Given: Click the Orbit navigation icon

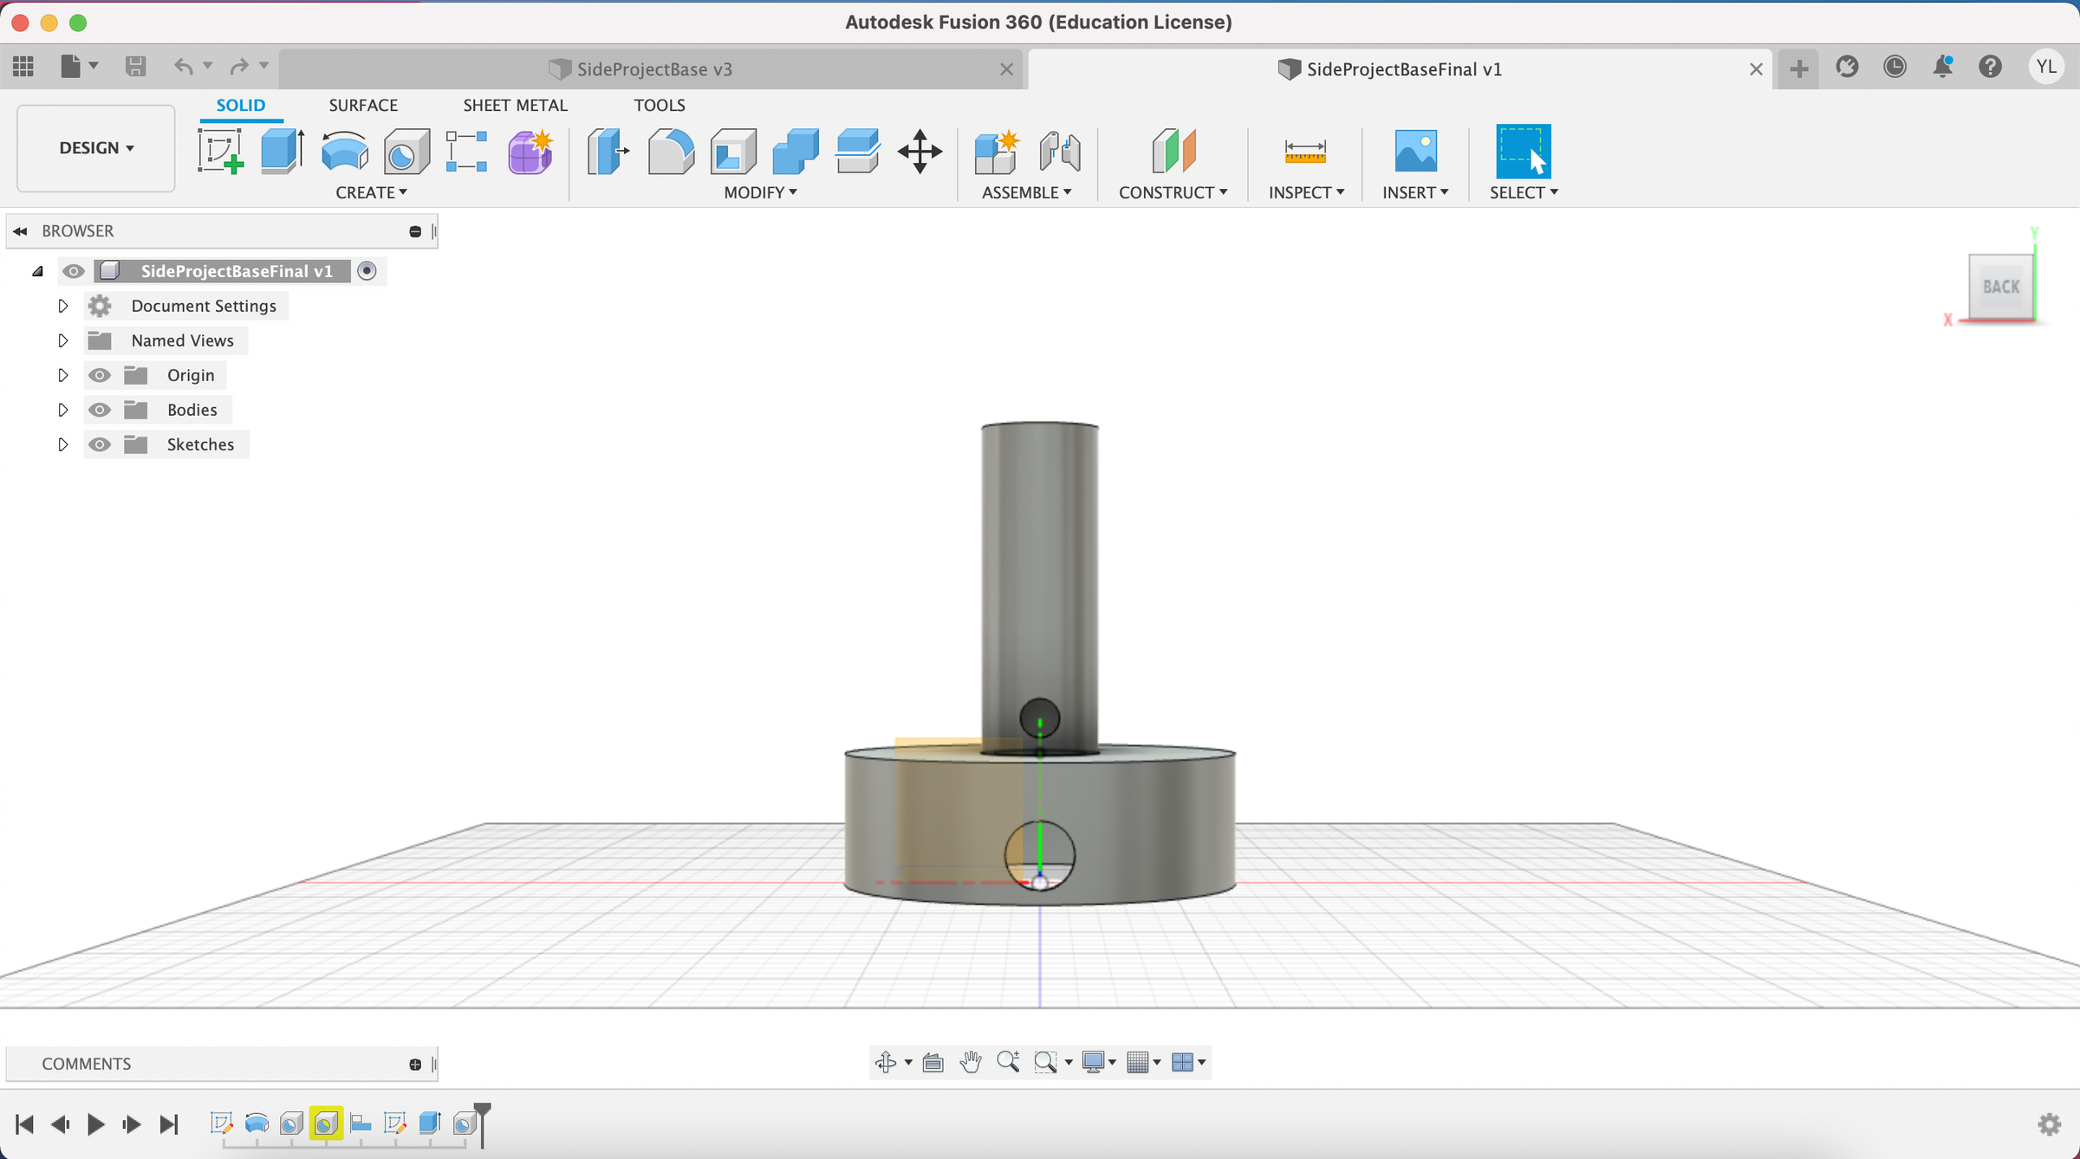Looking at the screenshot, I should 885,1062.
